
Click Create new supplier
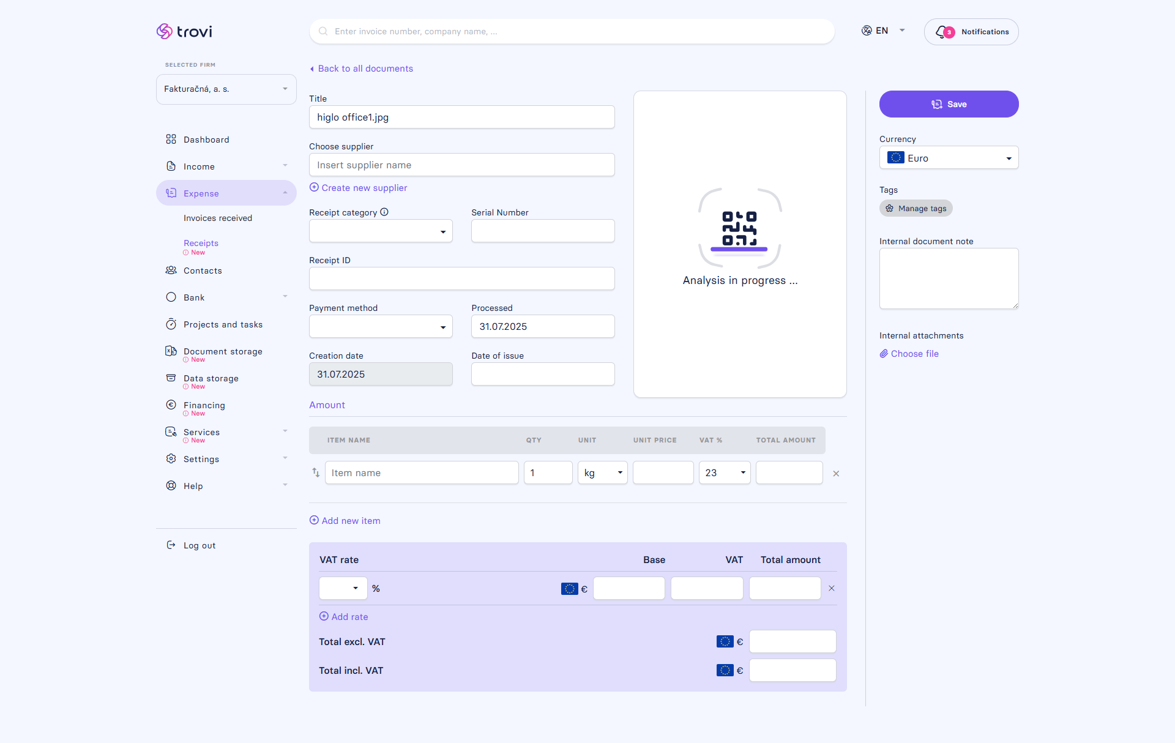[358, 188]
